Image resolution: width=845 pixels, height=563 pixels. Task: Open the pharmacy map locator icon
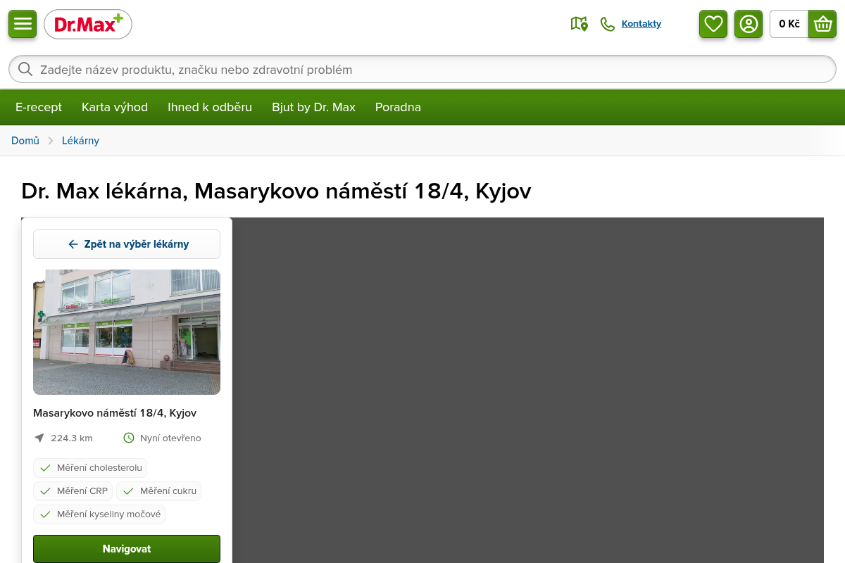tap(579, 24)
